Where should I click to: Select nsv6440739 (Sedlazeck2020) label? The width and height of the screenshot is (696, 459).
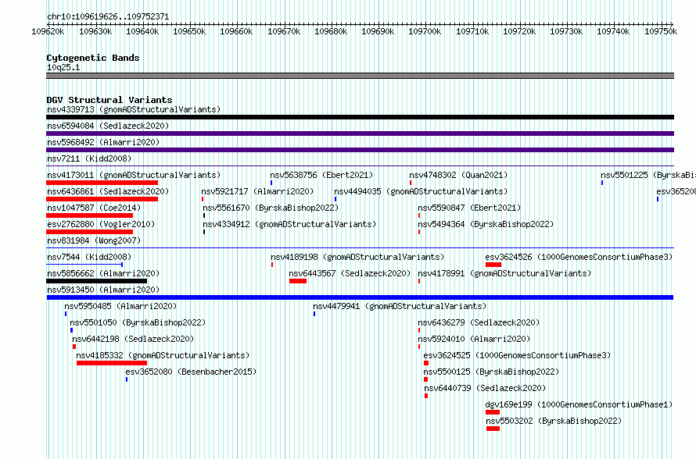coord(485,388)
